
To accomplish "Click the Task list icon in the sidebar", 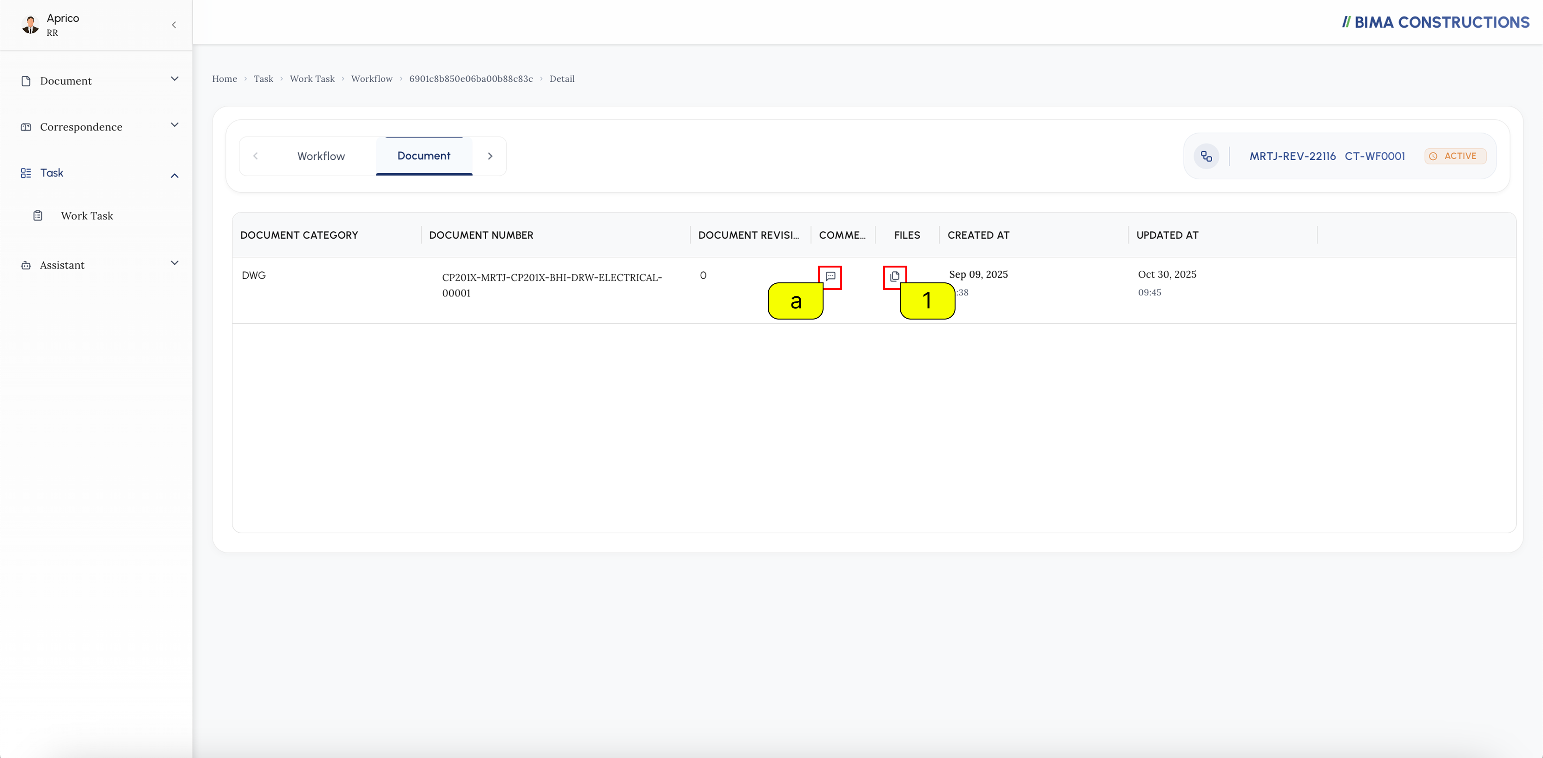I will coord(26,173).
